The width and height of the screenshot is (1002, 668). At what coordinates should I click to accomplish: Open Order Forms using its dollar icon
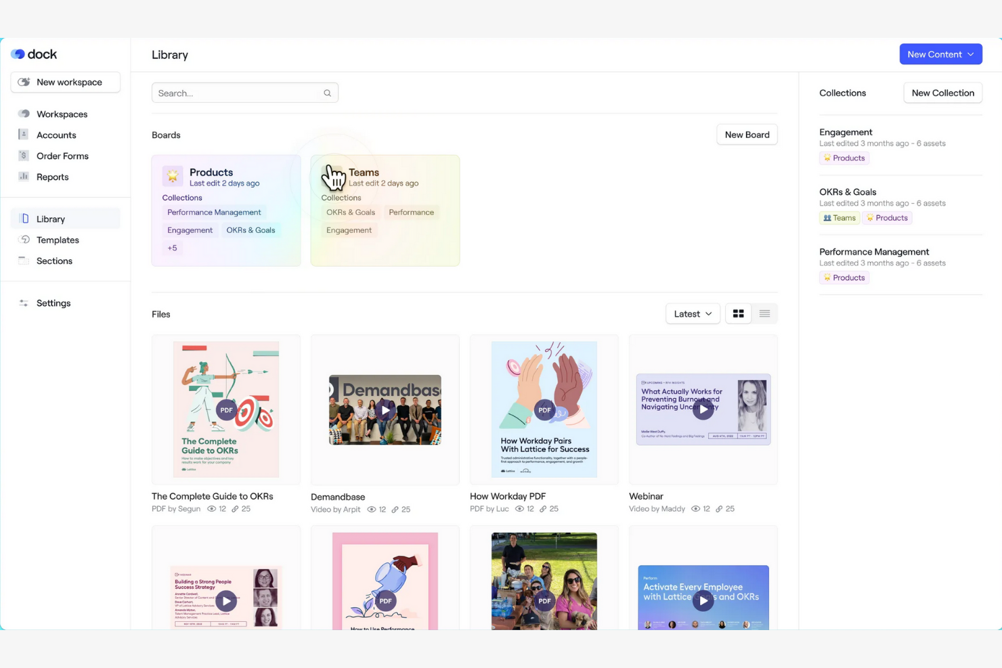point(23,156)
